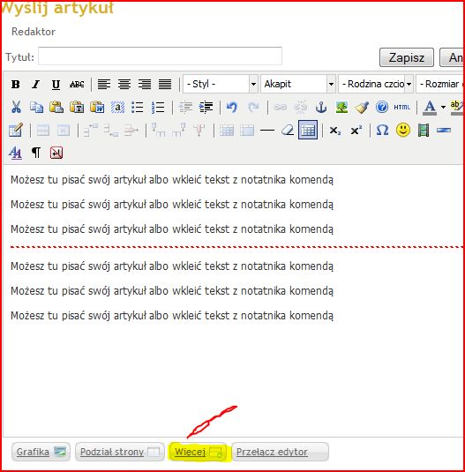Toggle italic formatting
465x472 pixels.
[35, 85]
